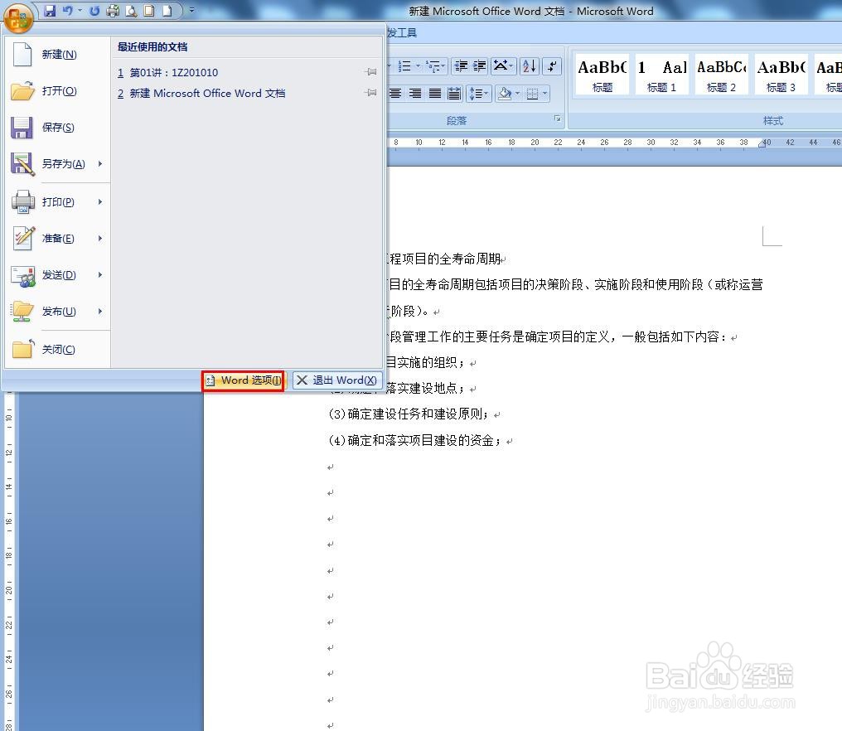
Task: Click the Redo/Repeat icon in Quick Access
Action: tap(94, 11)
